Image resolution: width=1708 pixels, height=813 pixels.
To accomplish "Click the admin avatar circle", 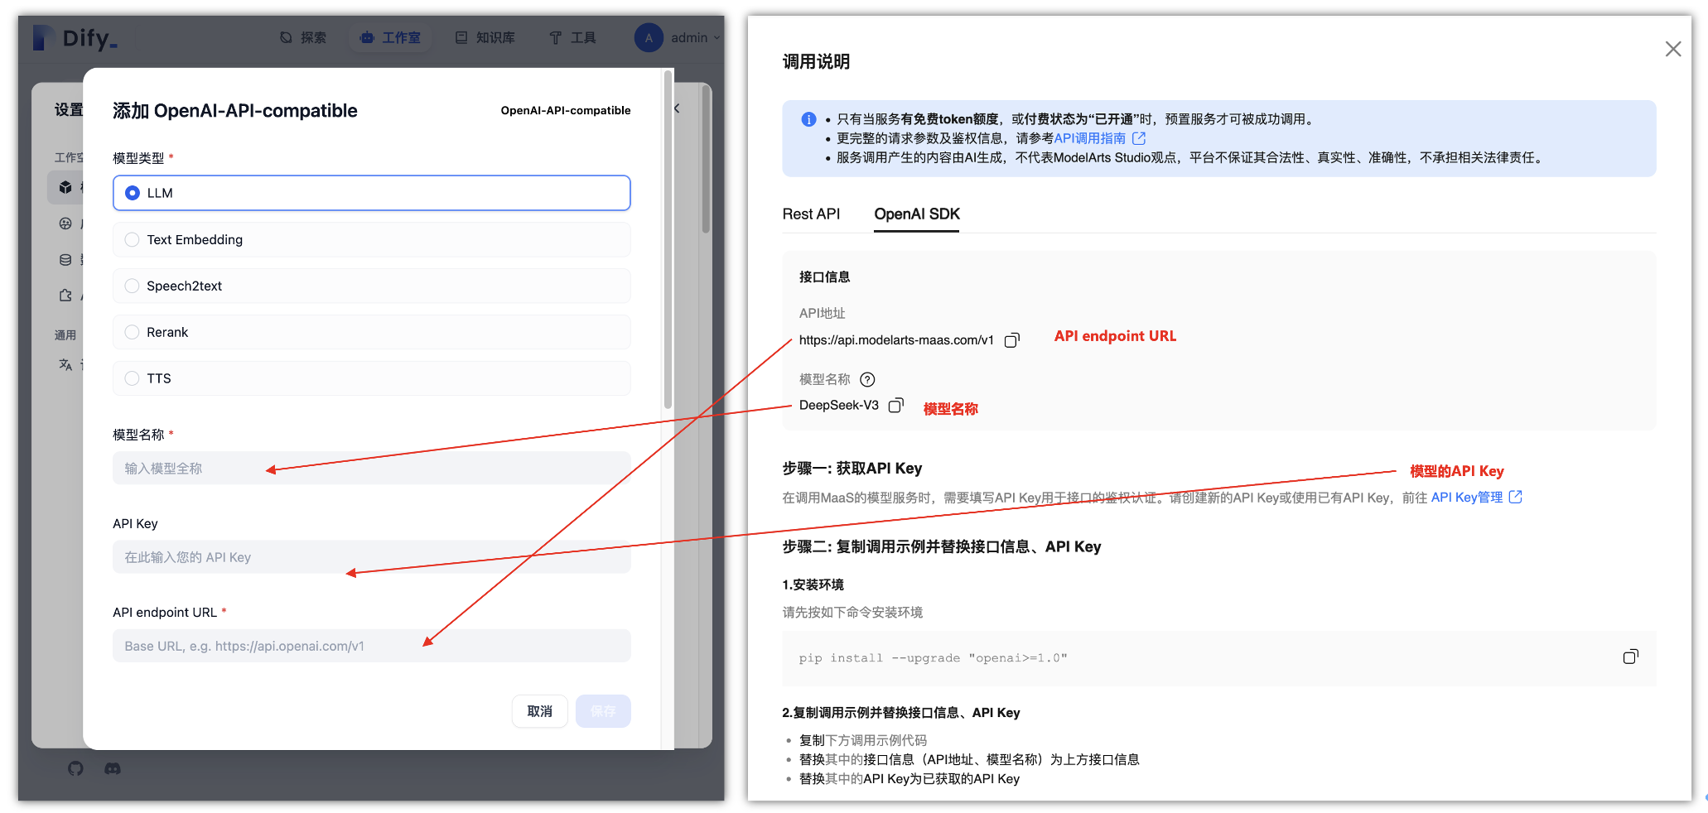I will (649, 38).
